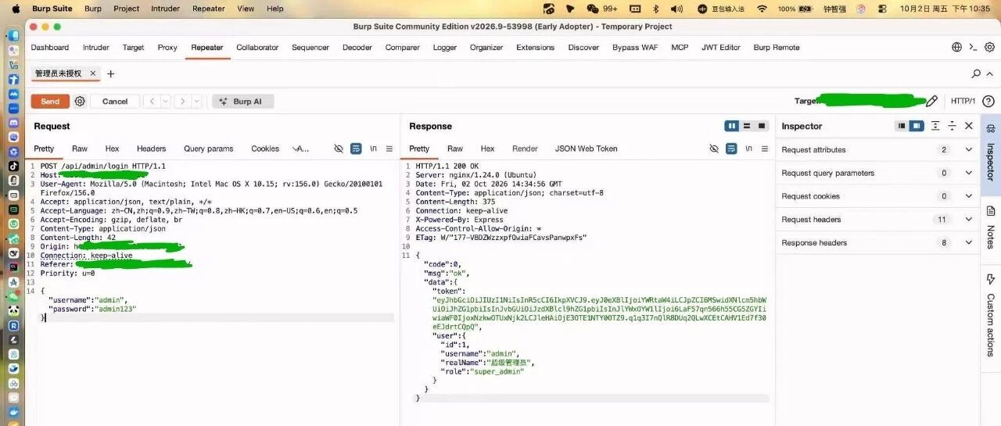The width and height of the screenshot is (1001, 426).
Task: Change the HTTP/1 protocol selector
Action: click(963, 102)
